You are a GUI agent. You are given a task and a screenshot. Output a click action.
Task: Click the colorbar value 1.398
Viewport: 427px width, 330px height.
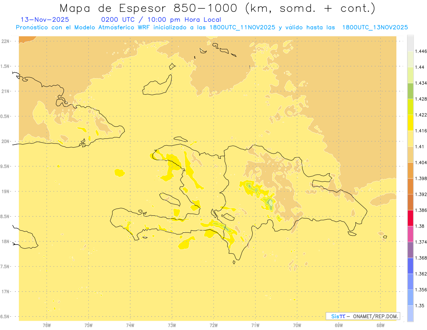(x=421, y=178)
